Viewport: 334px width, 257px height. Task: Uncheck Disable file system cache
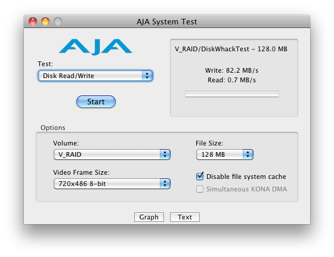[200, 177]
